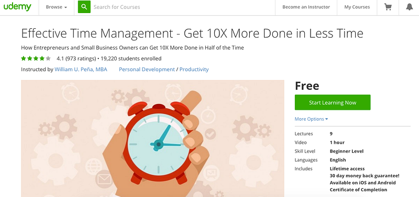Expand More Options dropdown
Screen dimensions: 419x197
(311, 119)
